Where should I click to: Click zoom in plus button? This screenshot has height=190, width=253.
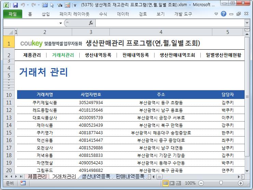tap(241, 183)
